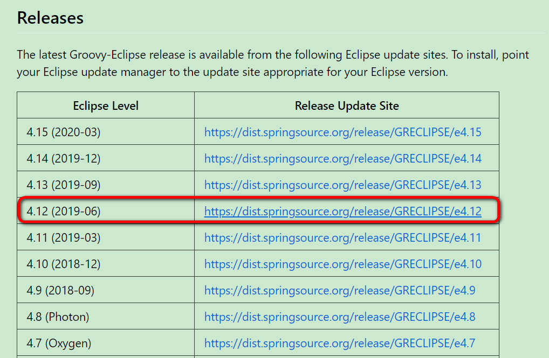Select the "4.11 (2019-03)" cell
Image resolution: width=549 pixels, height=358 pixels.
click(106, 237)
